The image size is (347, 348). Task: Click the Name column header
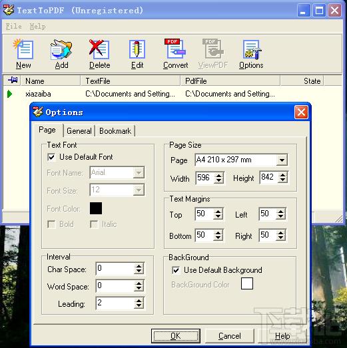[x=51, y=81]
